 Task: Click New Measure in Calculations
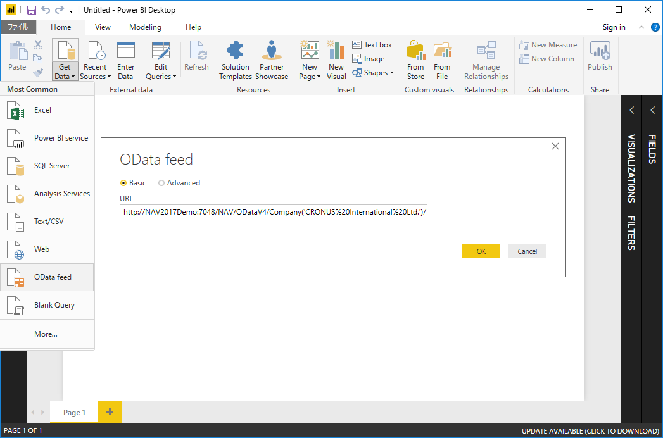548,44
